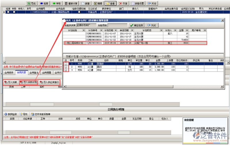Click the 重新计算 recalculate button
The height and width of the screenshot is (145, 230).
point(73,3)
